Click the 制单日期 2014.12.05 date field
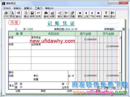The width and height of the screenshot is (130, 97). 71,29
